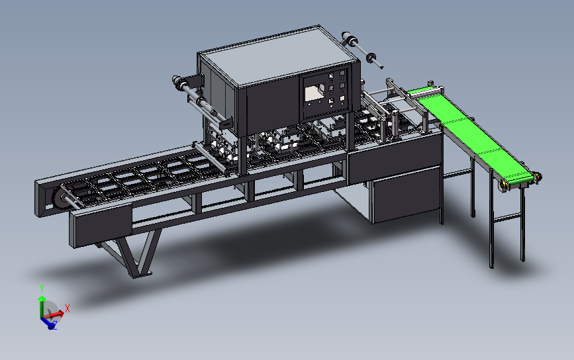Select the white display screen on control panel
The width and height of the screenshot is (574, 360).
tap(315, 93)
